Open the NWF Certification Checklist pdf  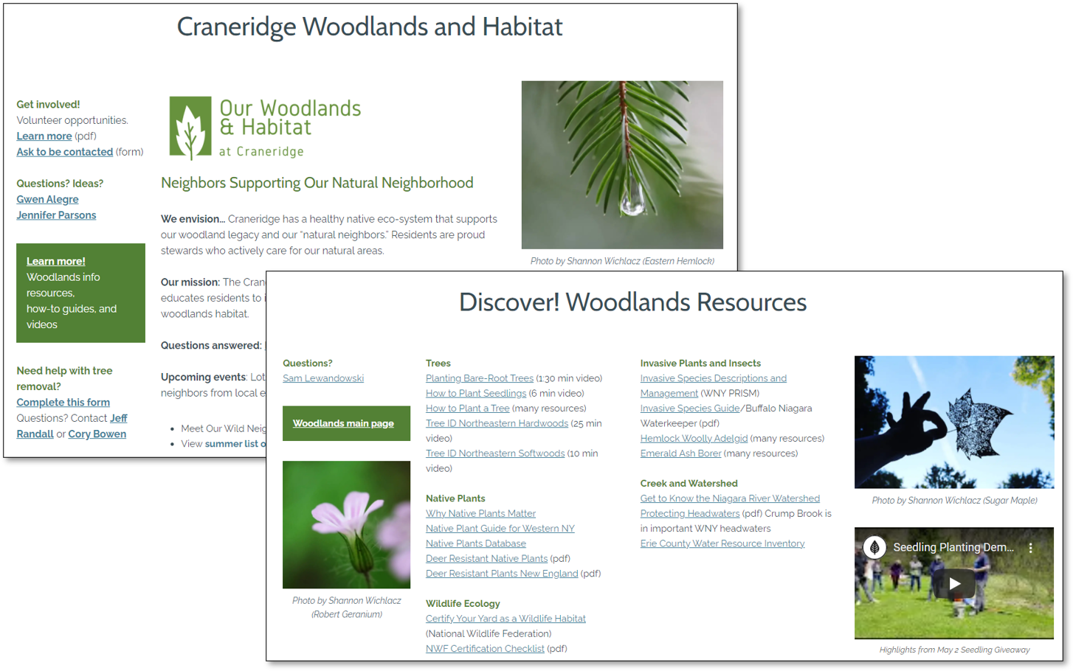click(485, 649)
